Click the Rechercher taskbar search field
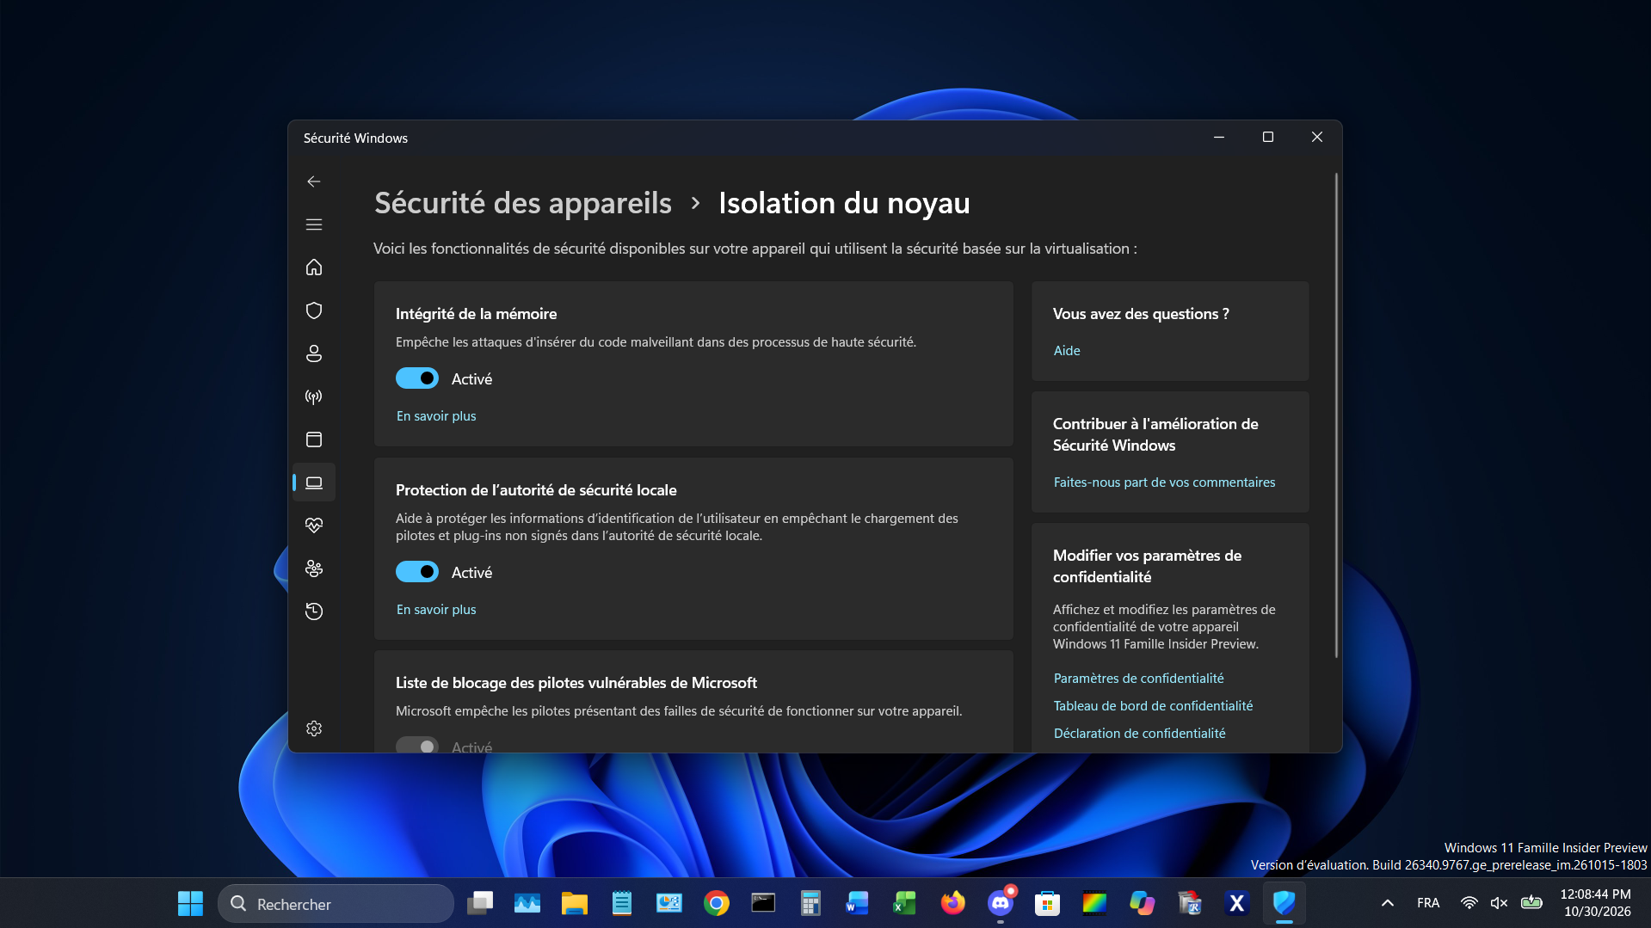 tap(336, 904)
